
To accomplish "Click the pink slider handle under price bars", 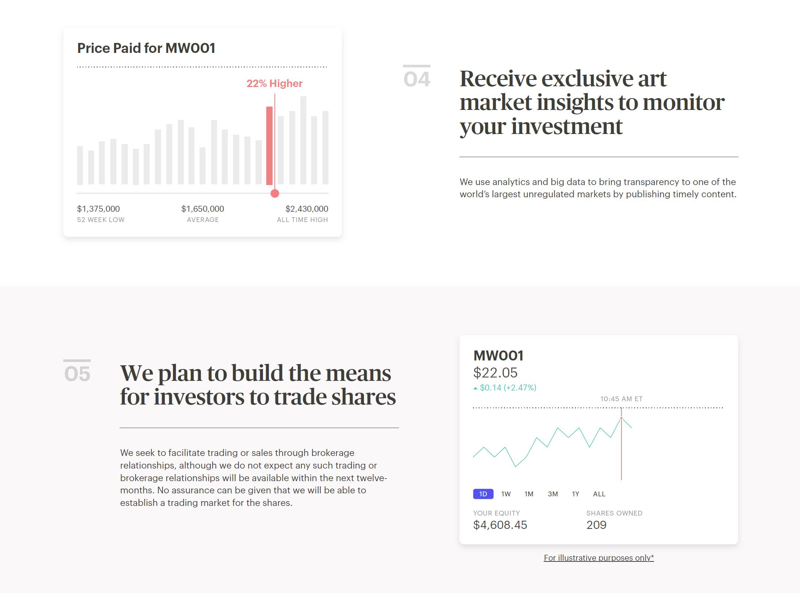I will [x=275, y=193].
